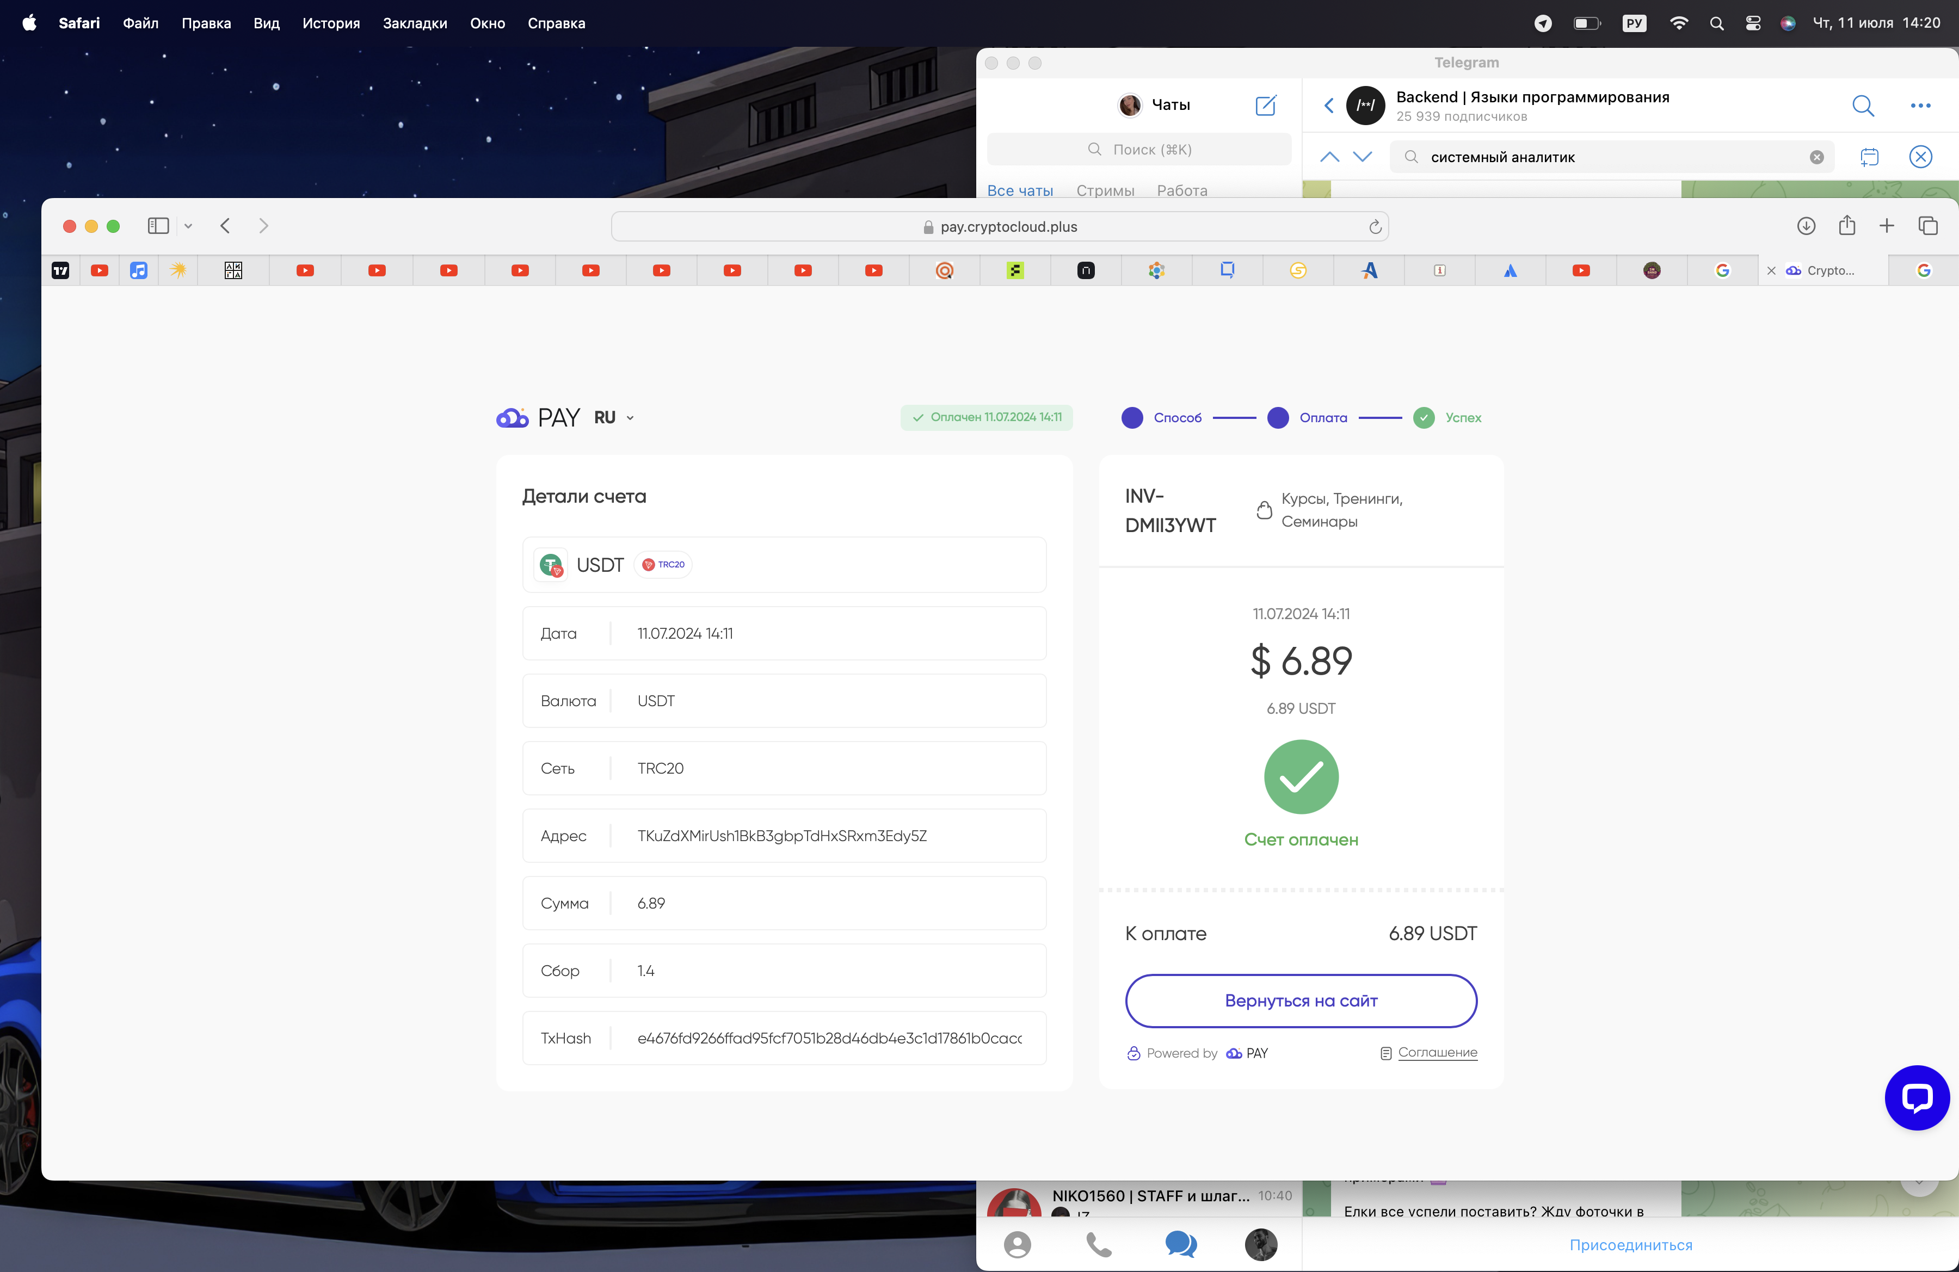This screenshot has width=1959, height=1272.
Task: Open the Telegram Calls tab
Action: [x=1099, y=1244]
